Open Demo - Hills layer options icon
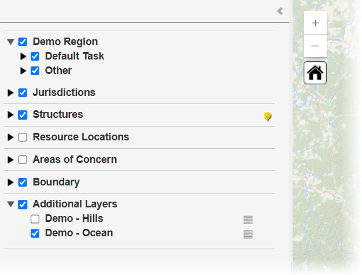362x275 pixels. point(248,220)
